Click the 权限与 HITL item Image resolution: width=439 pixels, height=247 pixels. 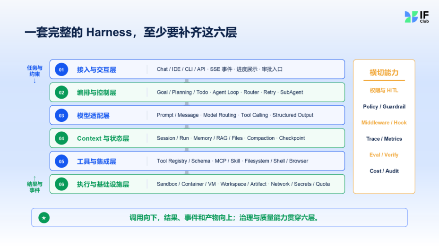pos(384,90)
